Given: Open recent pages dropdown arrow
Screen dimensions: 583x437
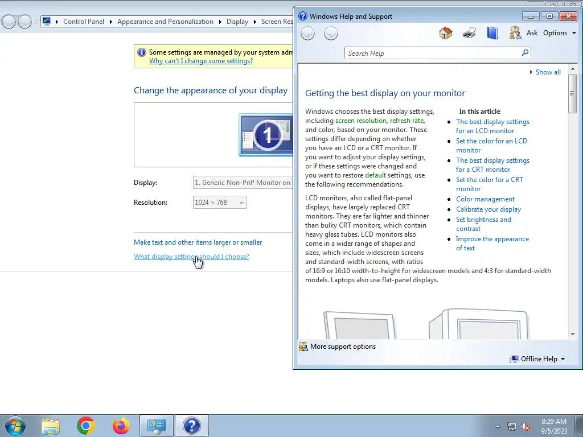Looking at the screenshot, I should [36, 22].
